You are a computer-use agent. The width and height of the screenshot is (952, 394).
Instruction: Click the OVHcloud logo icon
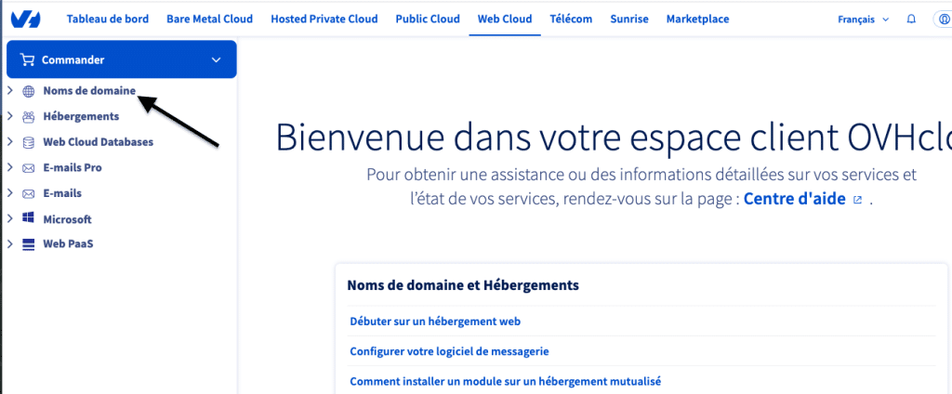click(x=25, y=19)
